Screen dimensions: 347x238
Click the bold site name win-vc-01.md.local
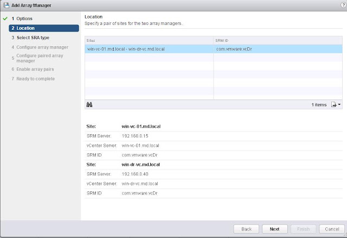[141, 127]
